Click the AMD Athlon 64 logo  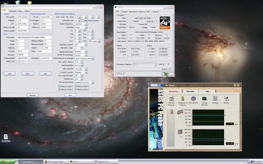click(x=165, y=23)
